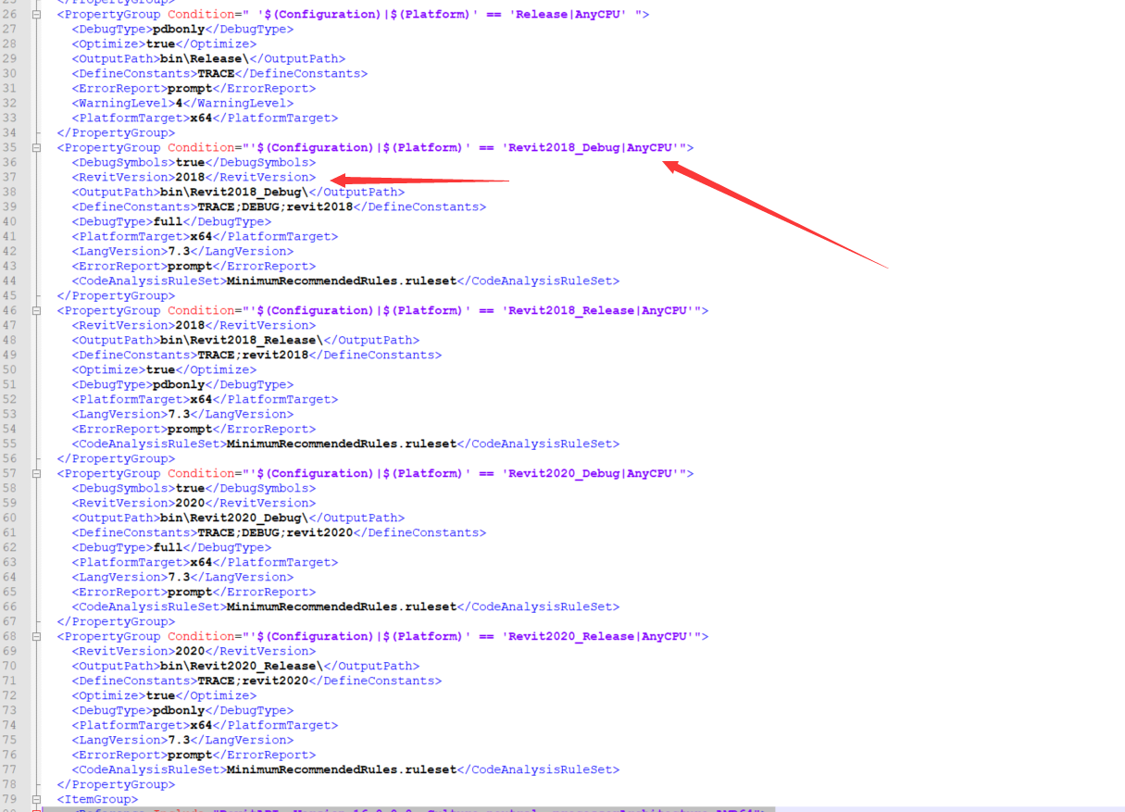This screenshot has height=812, width=1125.
Task: Click 'TRACE;DEBUG;revit2018' constants value
Action: 275,207
